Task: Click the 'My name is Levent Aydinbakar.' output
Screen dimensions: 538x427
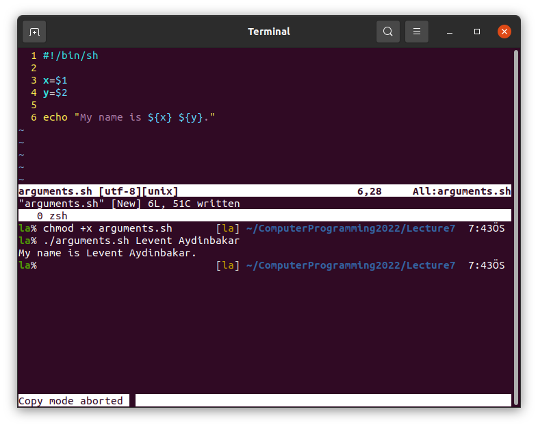Action: 107,253
